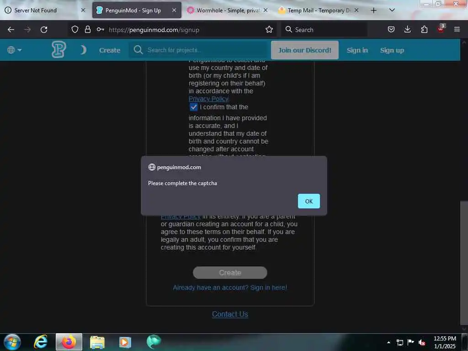The height and width of the screenshot is (351, 468).
Task: Launch Internet Explorer from the taskbar
Action: [x=41, y=342]
